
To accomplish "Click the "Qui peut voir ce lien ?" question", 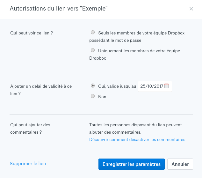I will pos(31,33).
